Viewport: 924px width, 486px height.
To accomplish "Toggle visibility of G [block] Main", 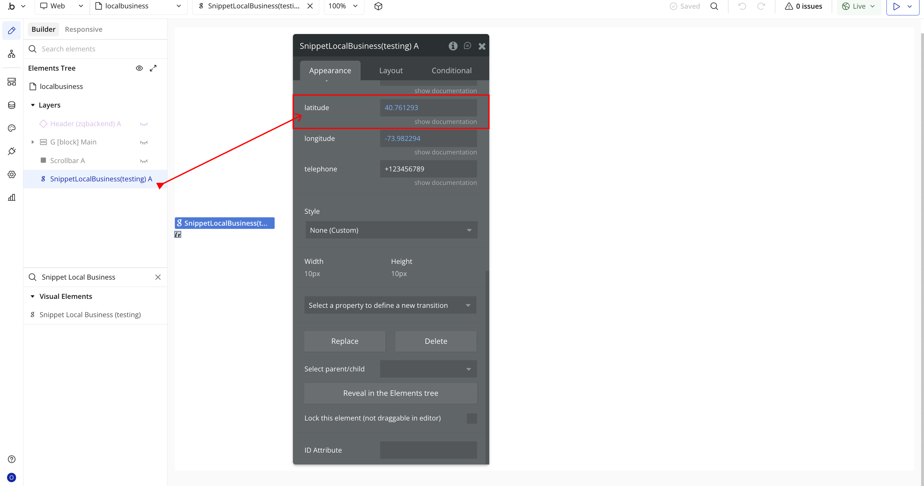I will coord(144,143).
